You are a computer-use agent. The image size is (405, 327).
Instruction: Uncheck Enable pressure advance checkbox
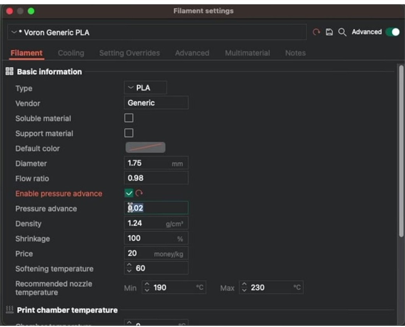[x=129, y=193]
